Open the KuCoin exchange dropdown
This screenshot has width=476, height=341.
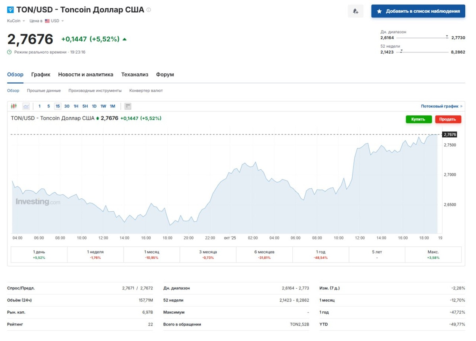coord(16,21)
